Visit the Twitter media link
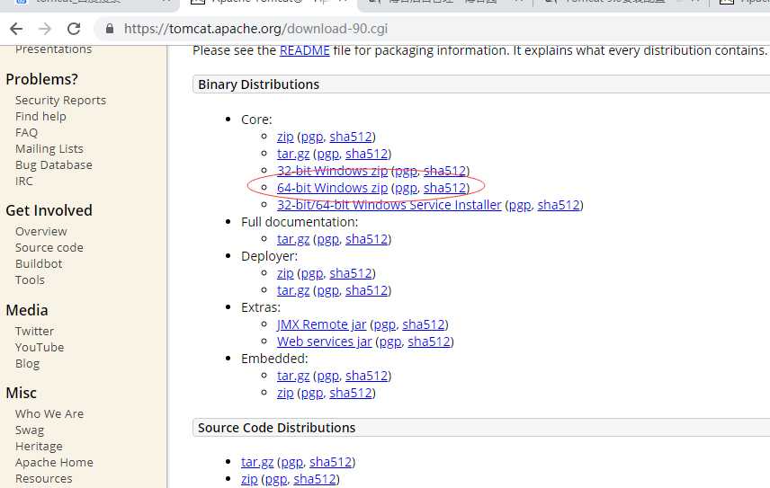This screenshot has height=488, width=770. (x=34, y=331)
